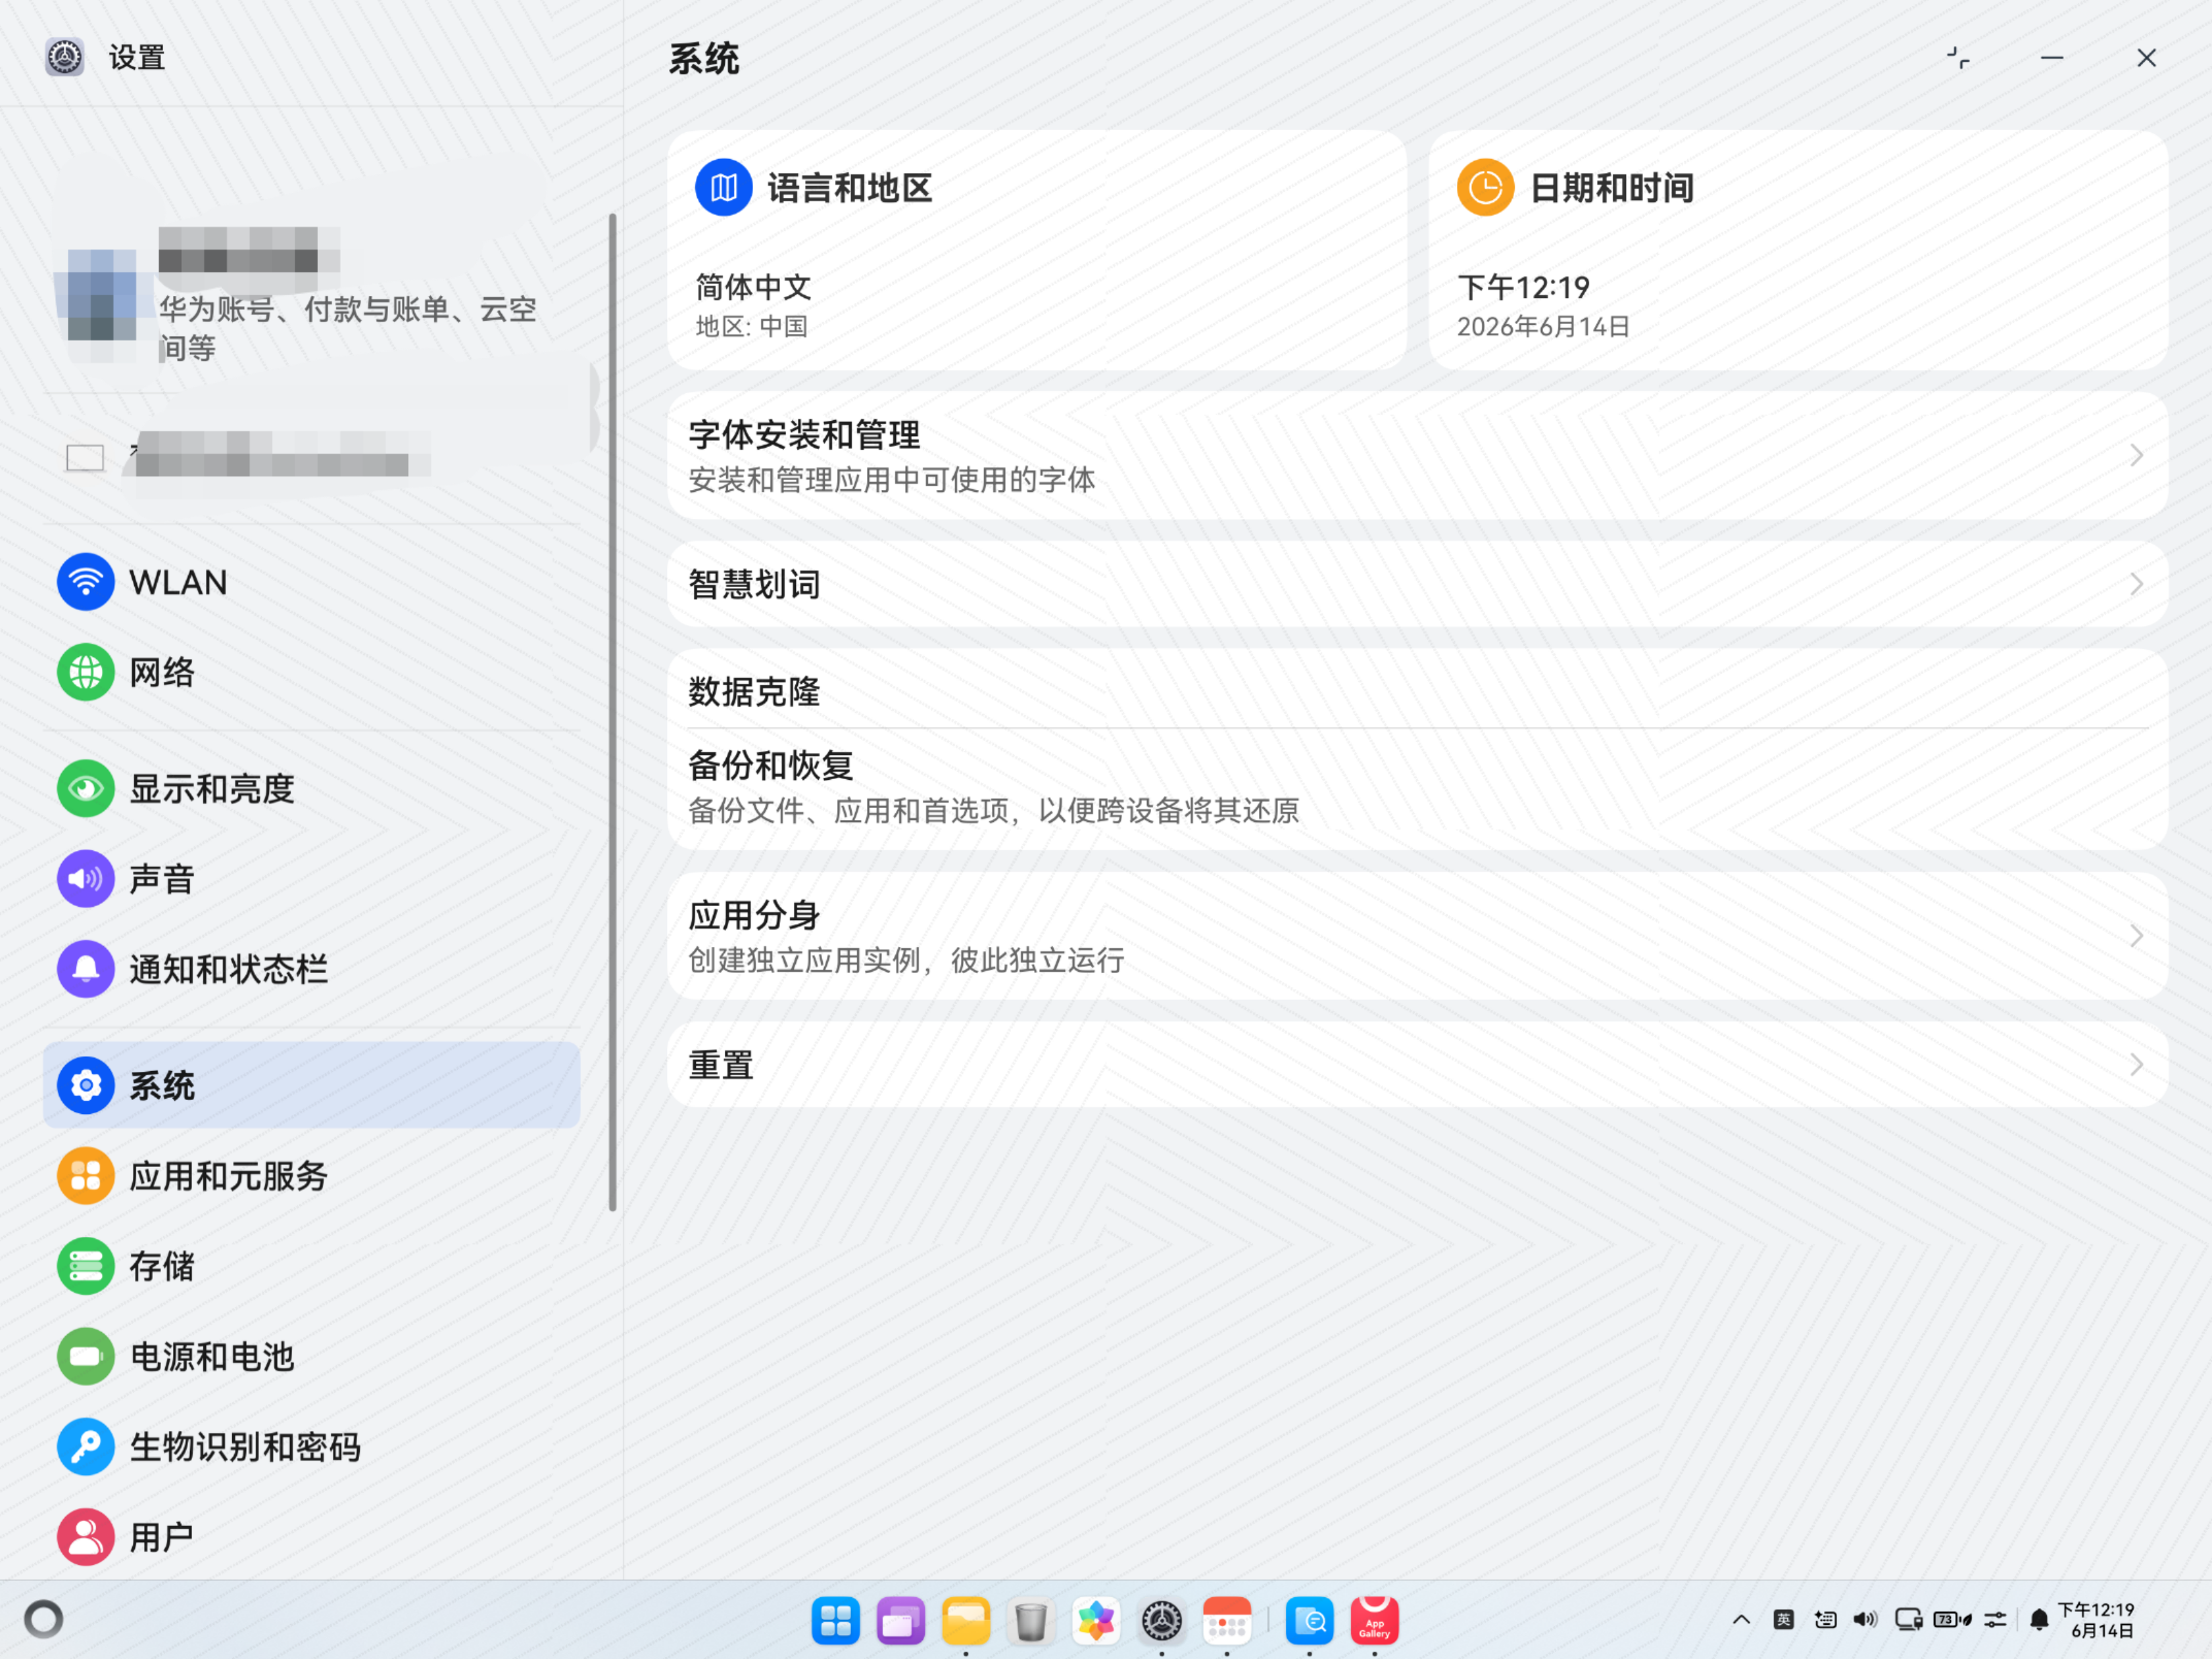Open 数据克隆 entry
The image size is (2212, 1659).
click(1418, 691)
